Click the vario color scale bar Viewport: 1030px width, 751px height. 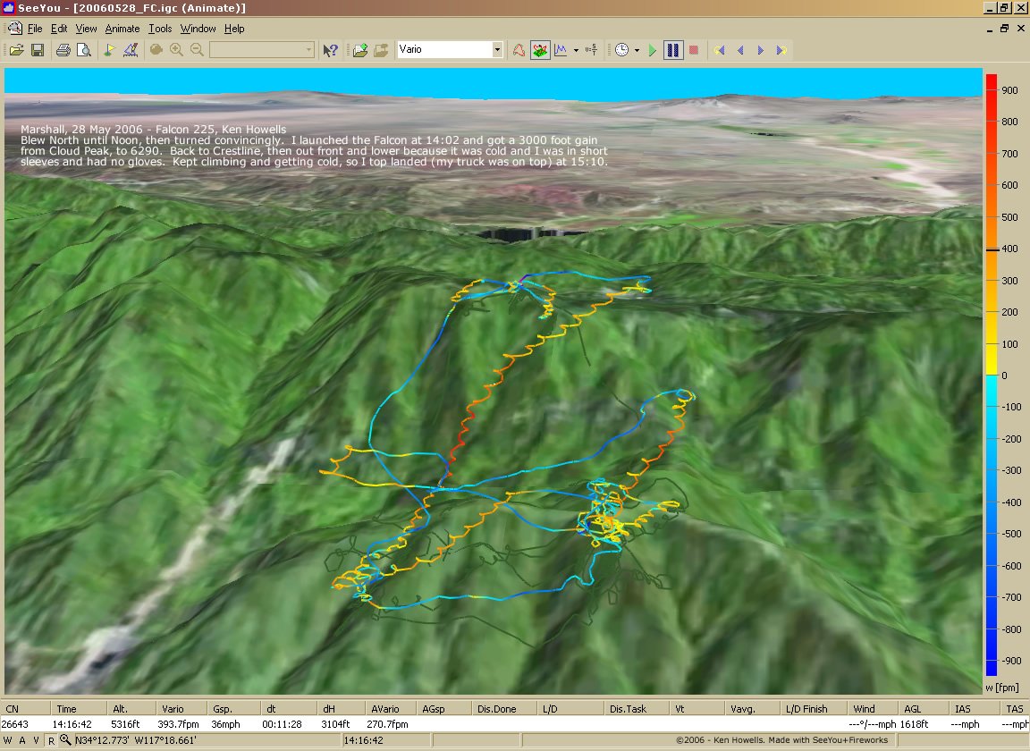coord(991,375)
